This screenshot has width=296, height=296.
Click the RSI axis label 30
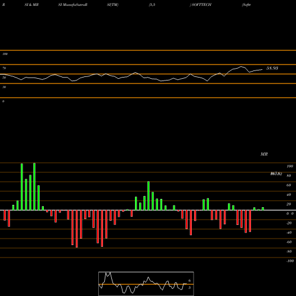pyautogui.click(x=4, y=87)
